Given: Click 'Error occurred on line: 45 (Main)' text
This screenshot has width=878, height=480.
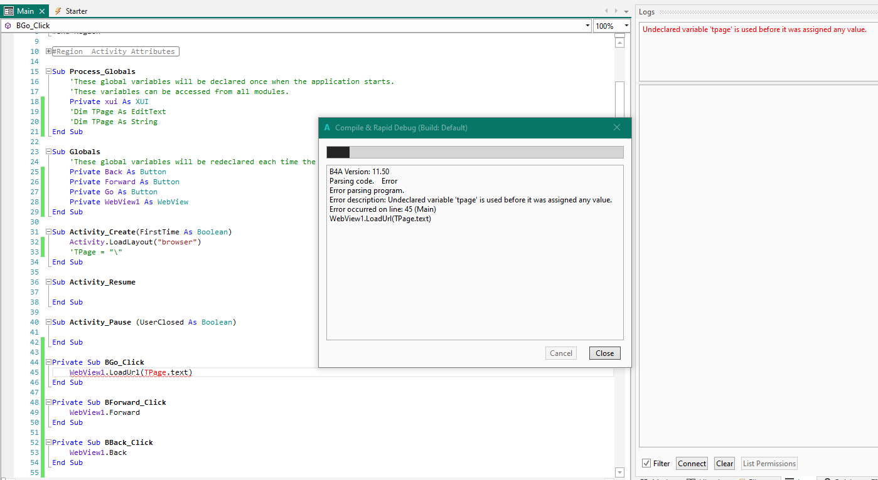Looking at the screenshot, I should tap(383, 209).
